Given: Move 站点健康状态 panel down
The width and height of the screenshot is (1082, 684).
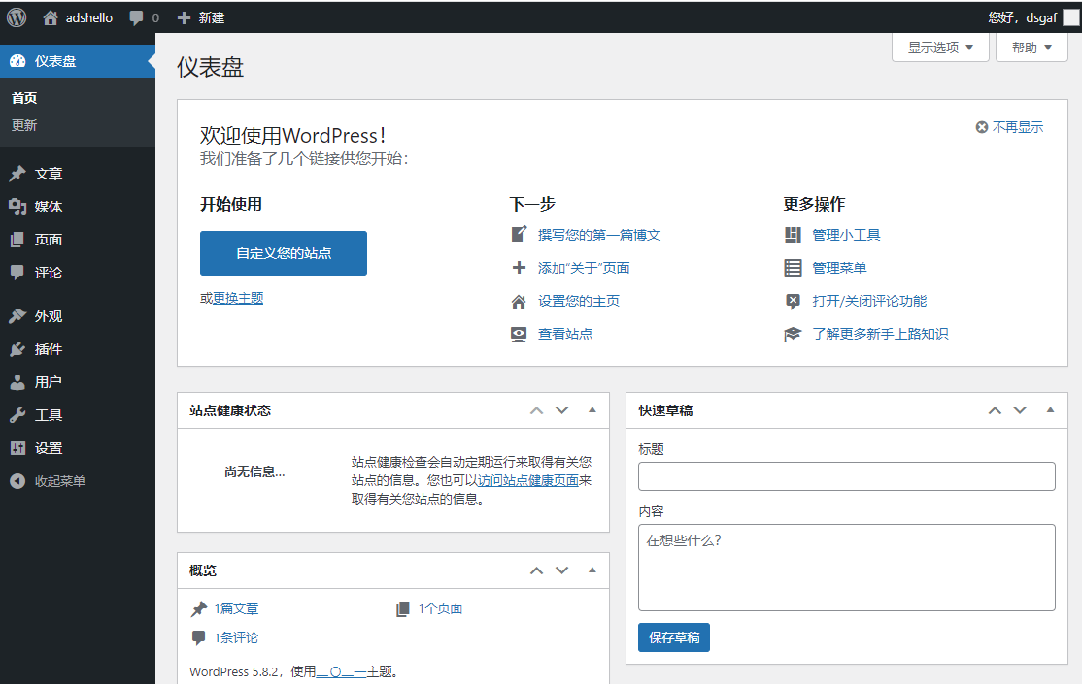Looking at the screenshot, I should tap(561, 411).
